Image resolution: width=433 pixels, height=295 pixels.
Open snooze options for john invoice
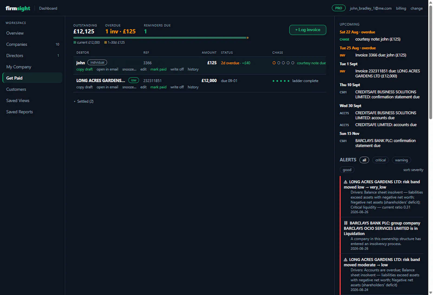[x=129, y=69]
